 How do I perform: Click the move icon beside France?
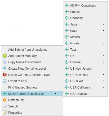(x=67, y=12)
